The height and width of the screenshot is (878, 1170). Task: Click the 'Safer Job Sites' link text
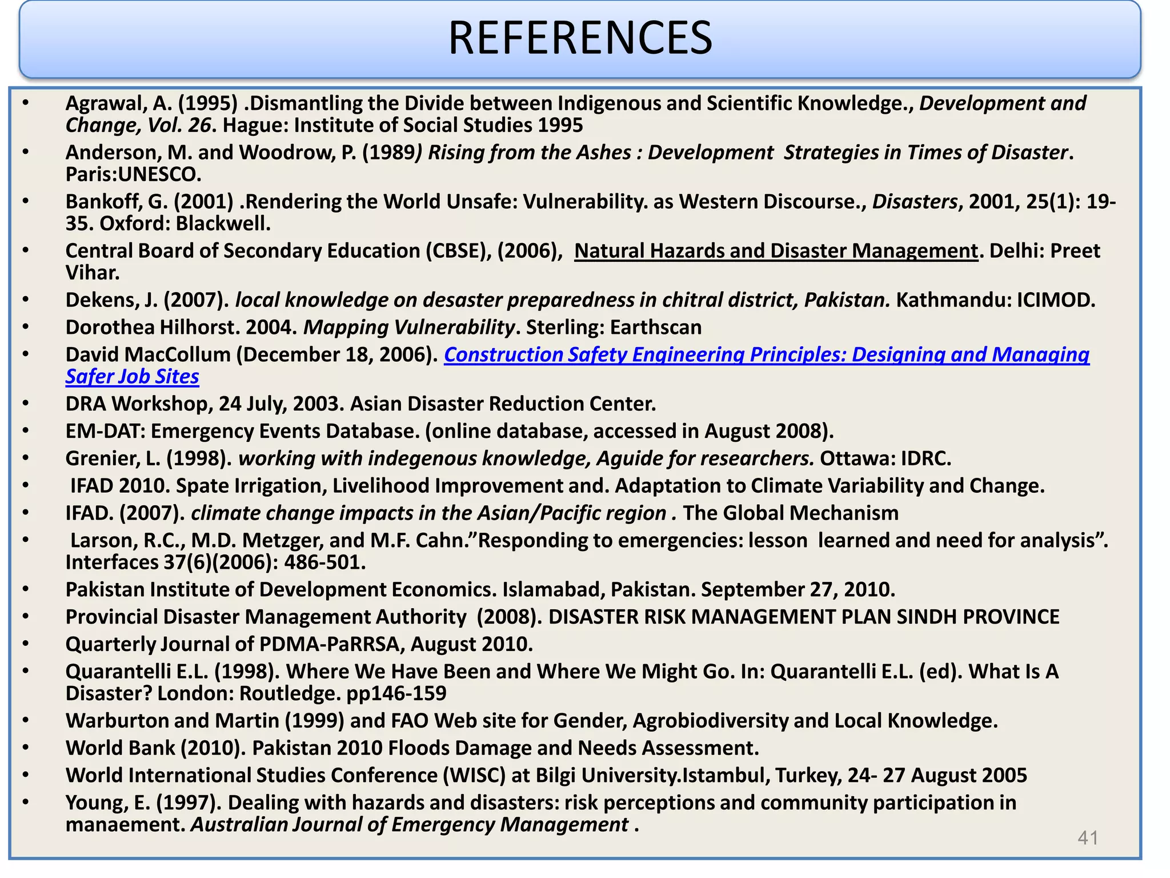coord(132,377)
